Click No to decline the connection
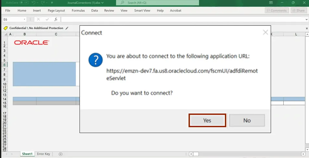Screen dimensions: 309x158 point(247,120)
